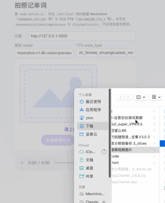Screen dimensions: 165x203
Task: Select the ClassIn location in the sidebar
Action: pos(89,202)
